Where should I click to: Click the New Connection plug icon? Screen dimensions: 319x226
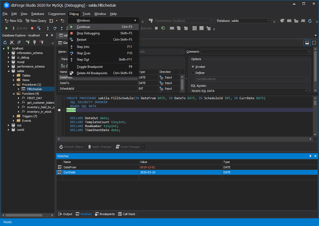tap(28, 42)
